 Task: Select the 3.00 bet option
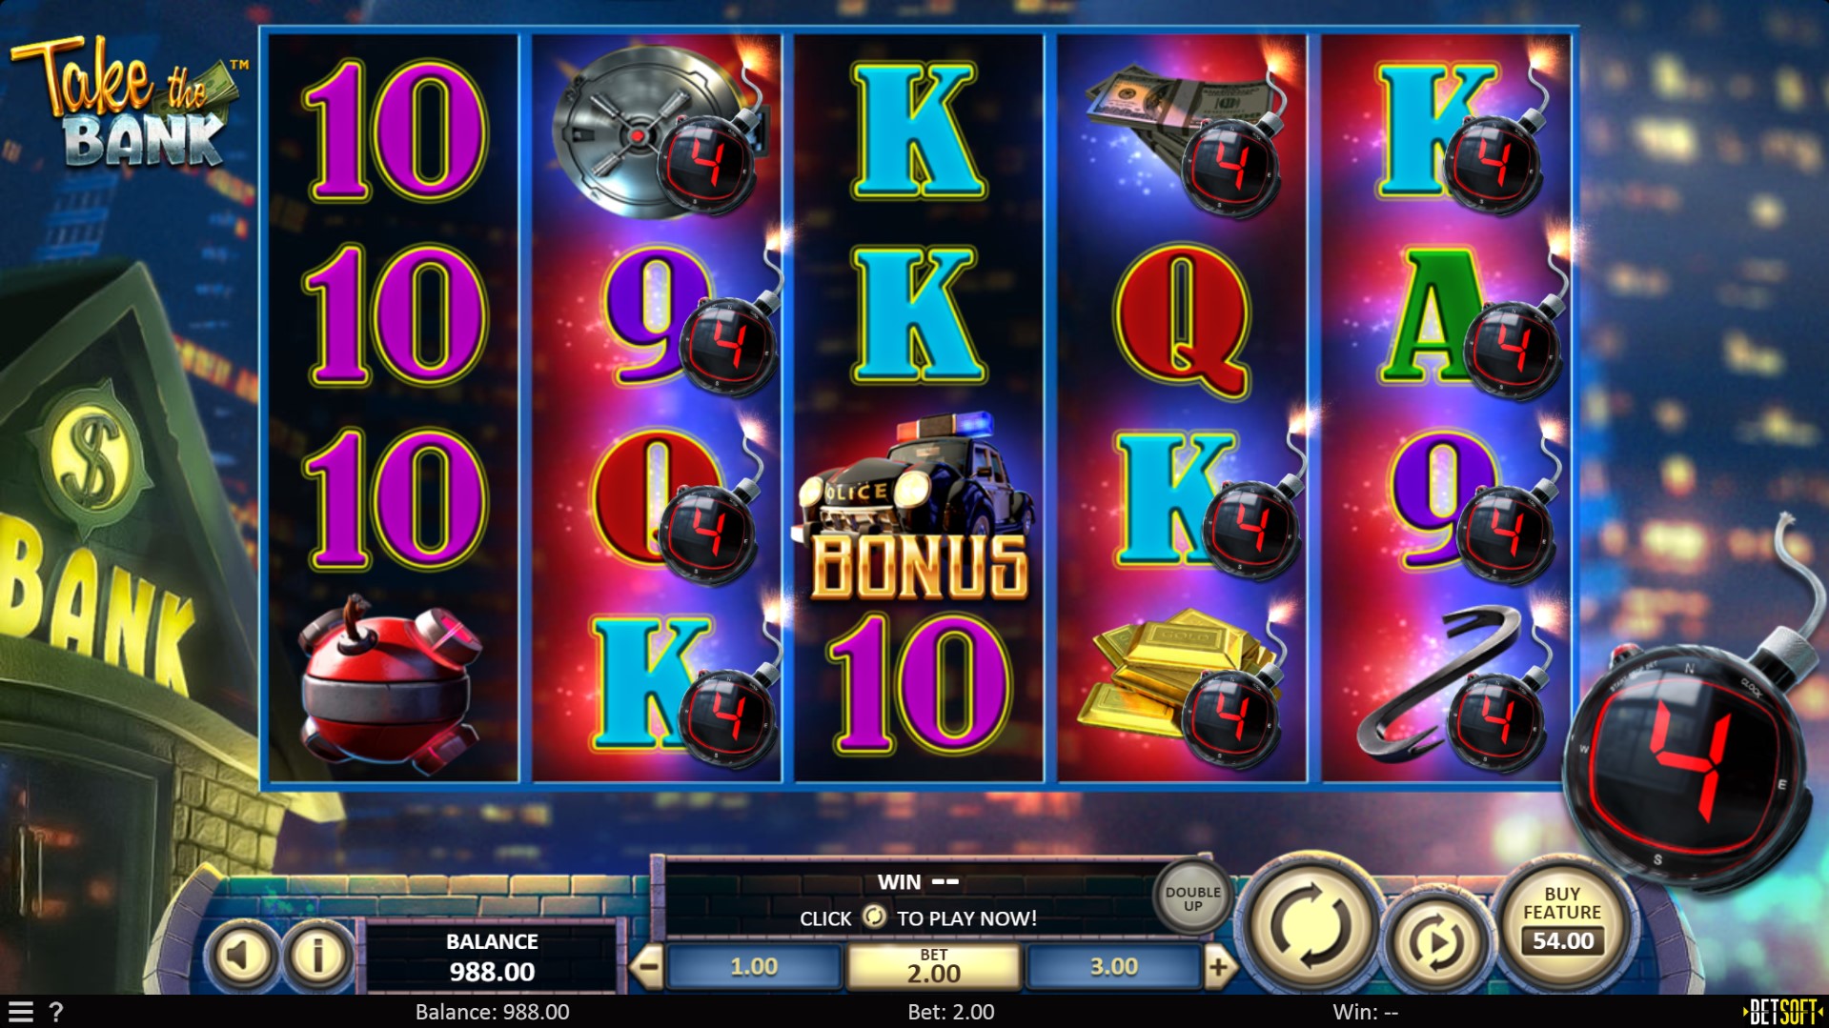tap(1113, 967)
